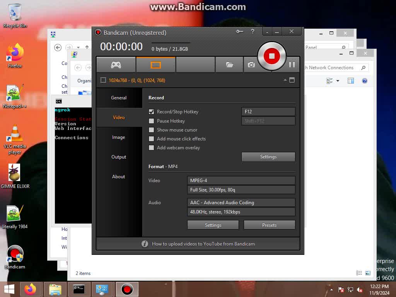This screenshot has height=297, width=396.
Task: Click the pause recording button
Action: (292, 65)
